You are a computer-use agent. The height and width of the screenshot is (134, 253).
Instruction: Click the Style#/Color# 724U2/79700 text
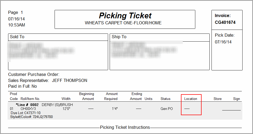[x=32, y=117]
